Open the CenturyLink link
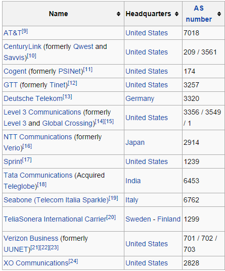Screen dimensions: 225x271 [x=23, y=46]
